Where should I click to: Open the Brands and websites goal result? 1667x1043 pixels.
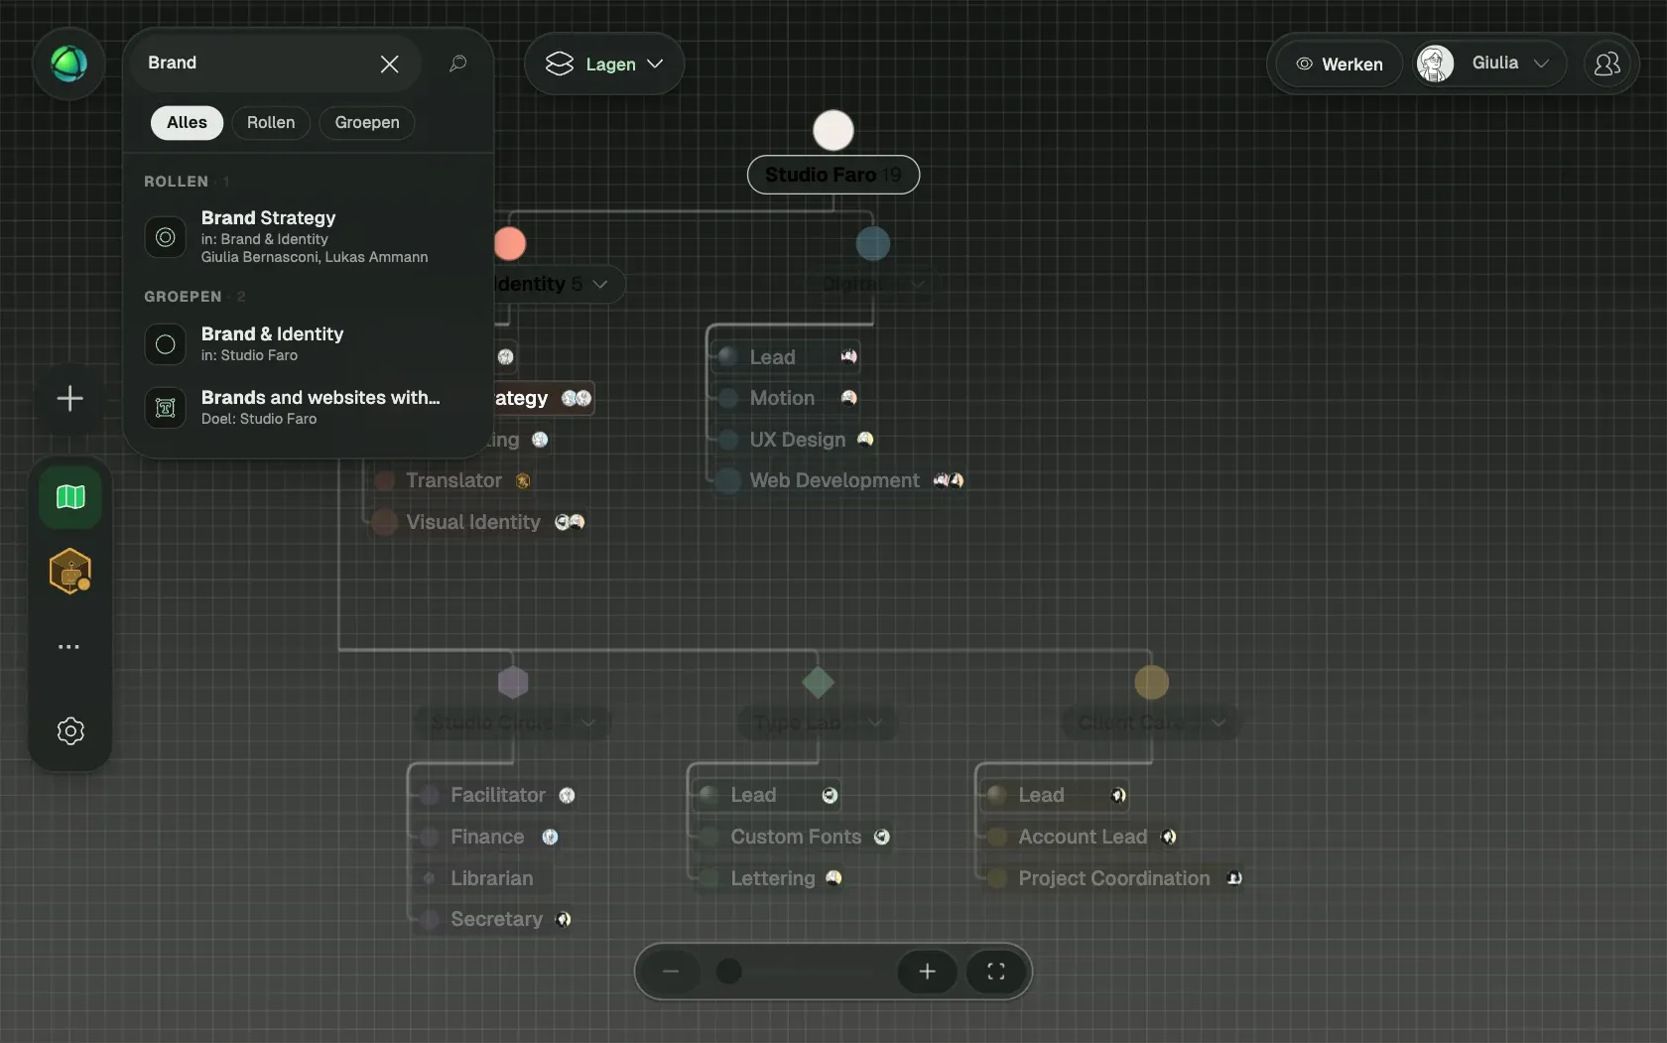point(308,407)
